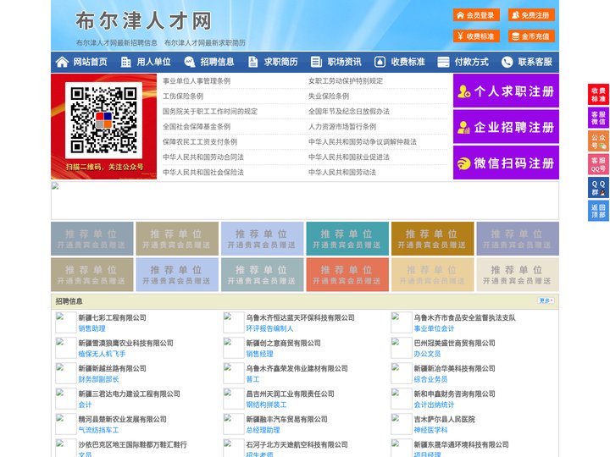The height and width of the screenshot is (457, 610).
Task: Click the 布尔津人才网 site logo
Action: click(x=143, y=20)
